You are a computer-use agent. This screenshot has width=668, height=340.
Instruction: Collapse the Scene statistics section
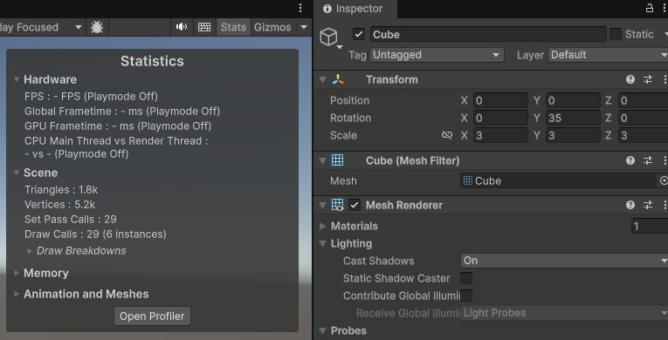point(17,173)
